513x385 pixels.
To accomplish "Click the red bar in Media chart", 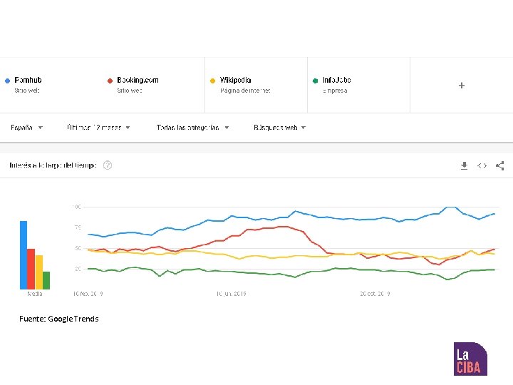I will click(31, 269).
